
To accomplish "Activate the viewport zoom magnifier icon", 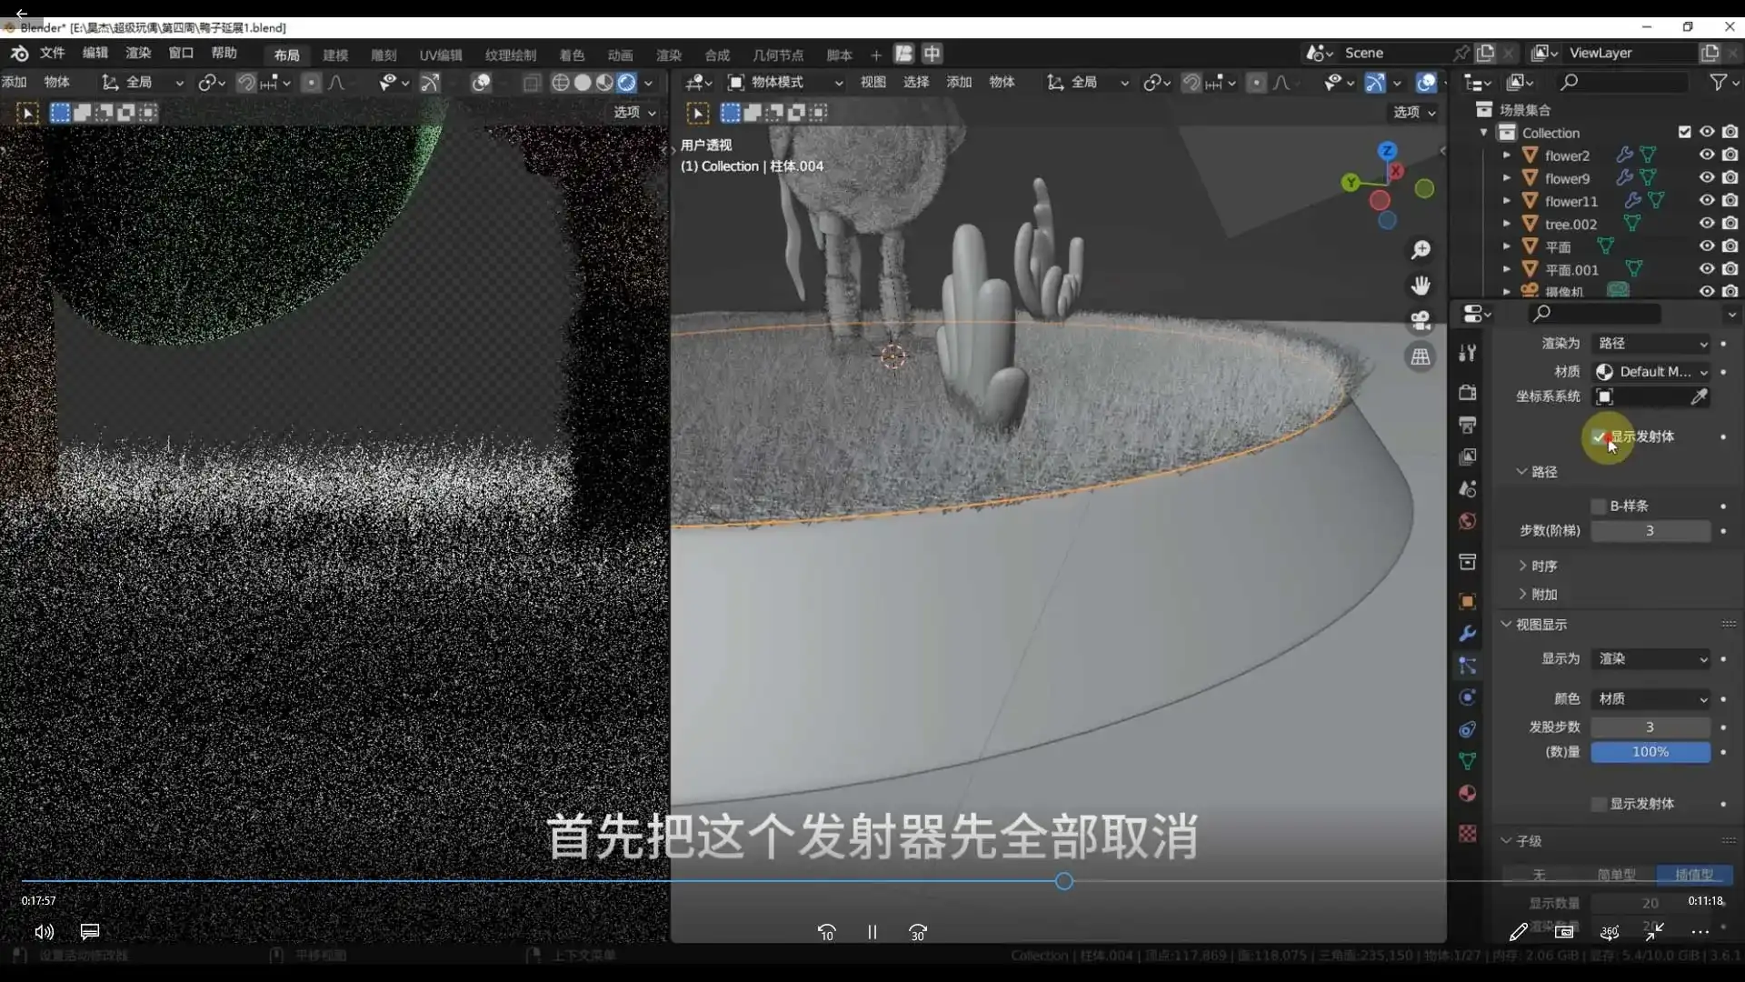I will click(x=1421, y=250).
